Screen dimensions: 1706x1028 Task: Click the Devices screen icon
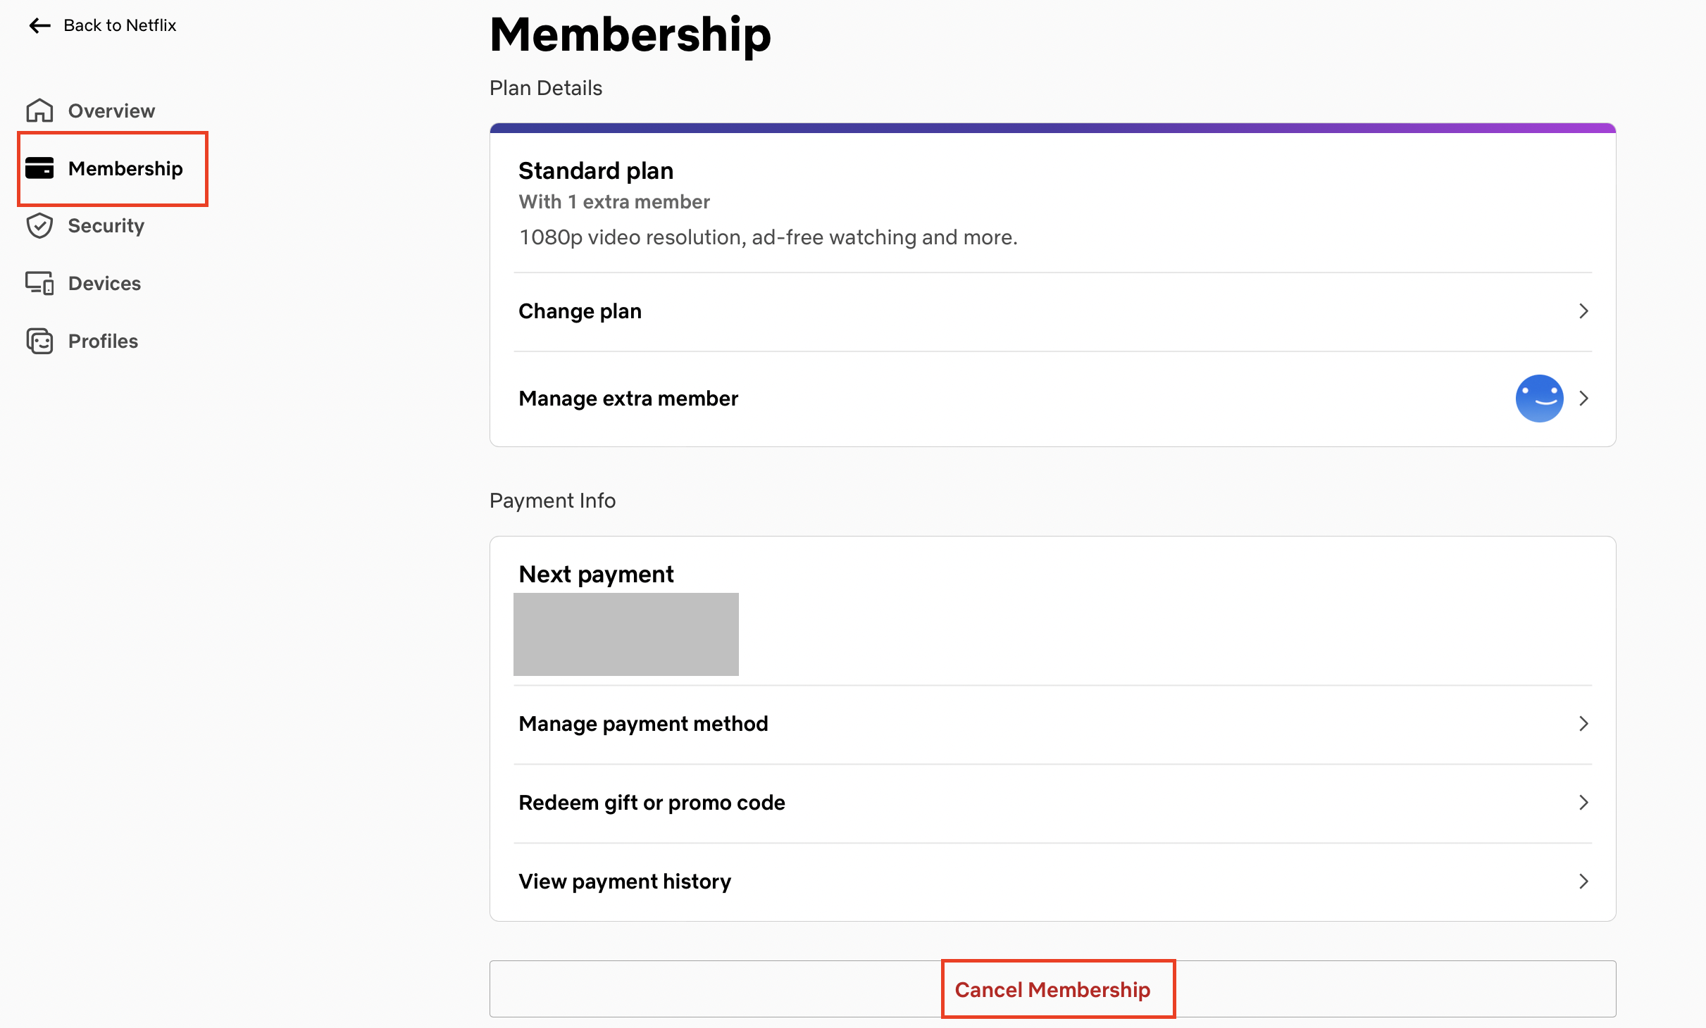(39, 283)
